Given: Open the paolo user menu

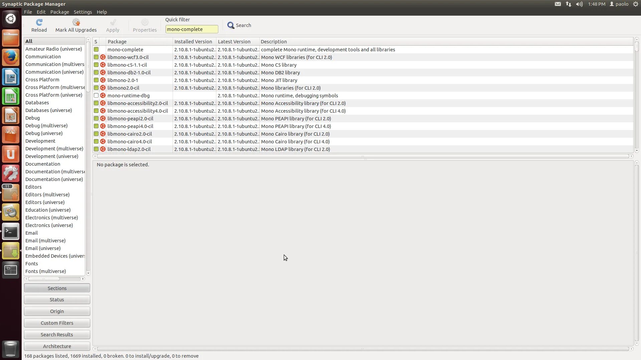Looking at the screenshot, I should pyautogui.click(x=619, y=4).
